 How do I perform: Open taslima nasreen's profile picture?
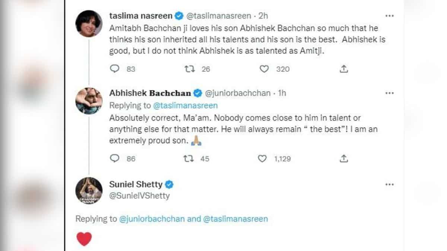pyautogui.click(x=89, y=23)
